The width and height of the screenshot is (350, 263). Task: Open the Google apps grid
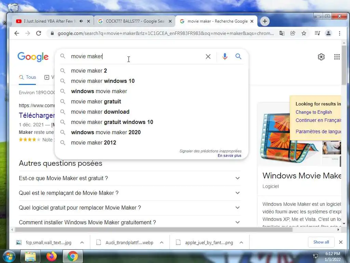point(337,57)
